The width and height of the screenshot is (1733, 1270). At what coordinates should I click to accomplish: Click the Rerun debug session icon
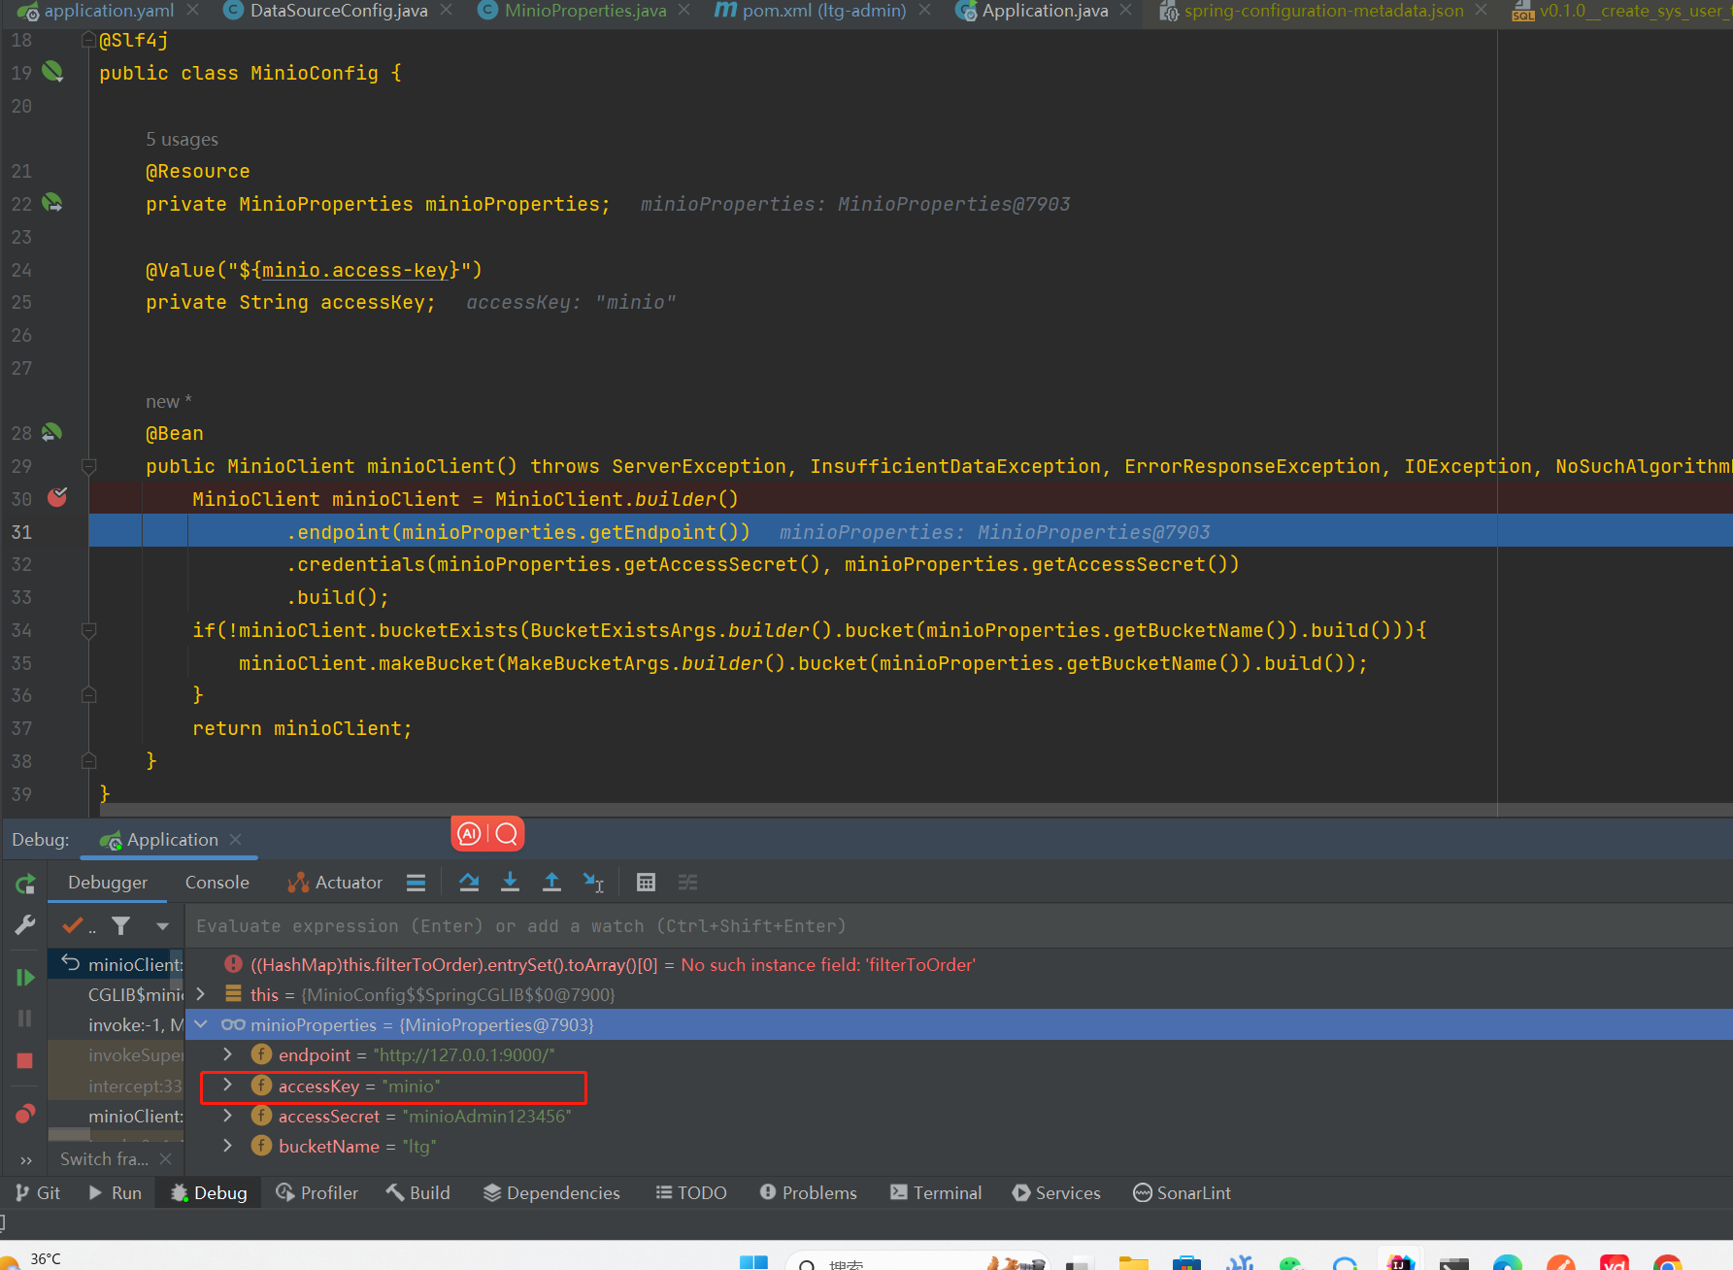coord(24,884)
